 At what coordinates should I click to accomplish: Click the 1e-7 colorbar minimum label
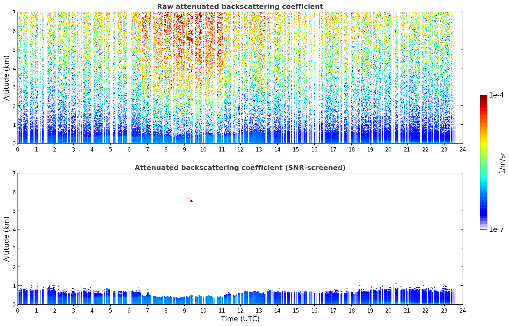(496, 229)
